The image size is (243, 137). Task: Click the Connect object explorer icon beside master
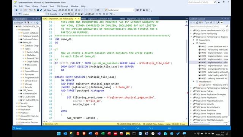coord(20,14)
